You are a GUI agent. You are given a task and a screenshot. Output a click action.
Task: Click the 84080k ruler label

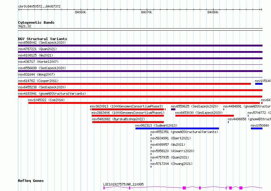pyautogui.click(x=213, y=12)
